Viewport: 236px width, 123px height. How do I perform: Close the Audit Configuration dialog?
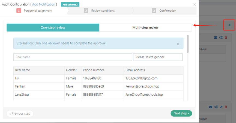pos(195,4)
